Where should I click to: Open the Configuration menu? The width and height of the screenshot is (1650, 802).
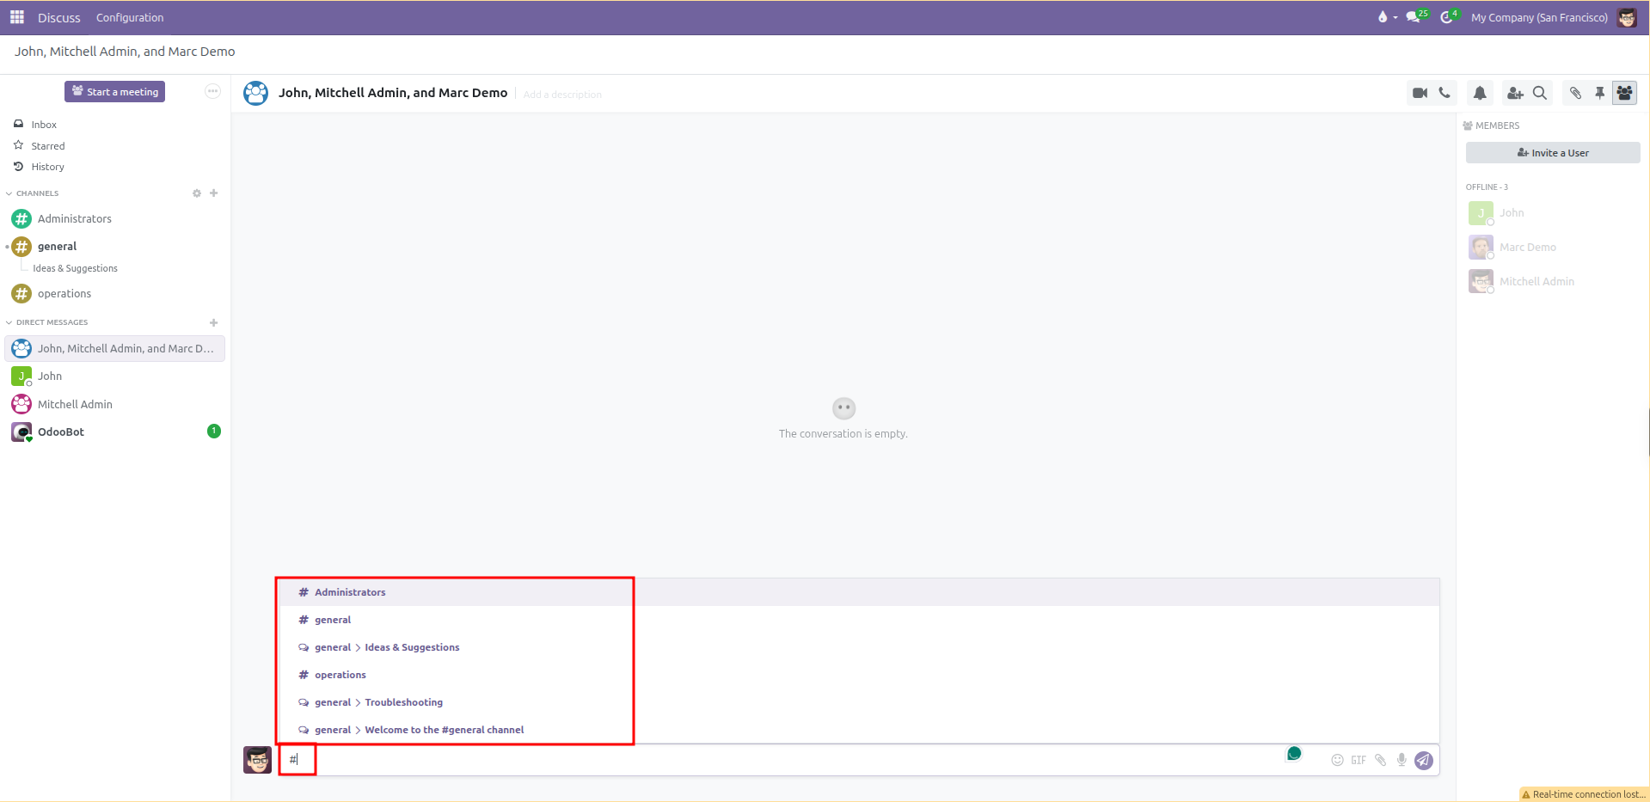click(x=130, y=17)
